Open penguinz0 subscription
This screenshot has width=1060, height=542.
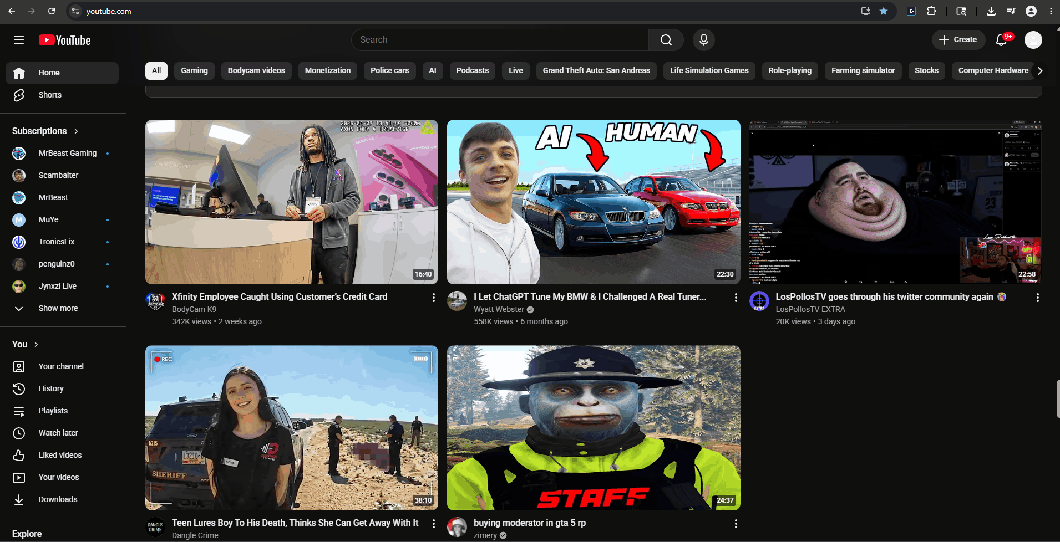tap(62, 264)
